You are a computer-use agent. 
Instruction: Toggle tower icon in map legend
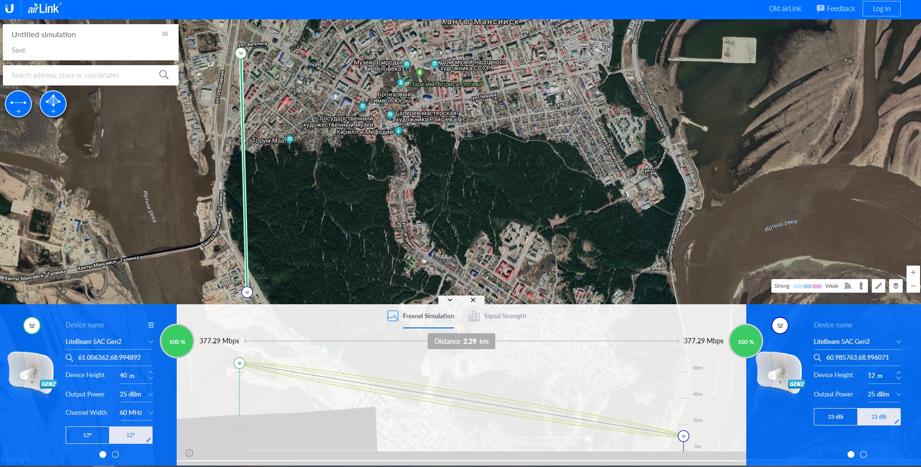point(861,286)
